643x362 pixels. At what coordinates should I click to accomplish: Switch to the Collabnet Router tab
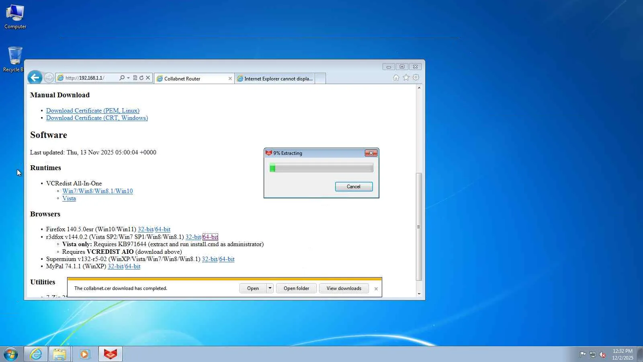point(195,78)
